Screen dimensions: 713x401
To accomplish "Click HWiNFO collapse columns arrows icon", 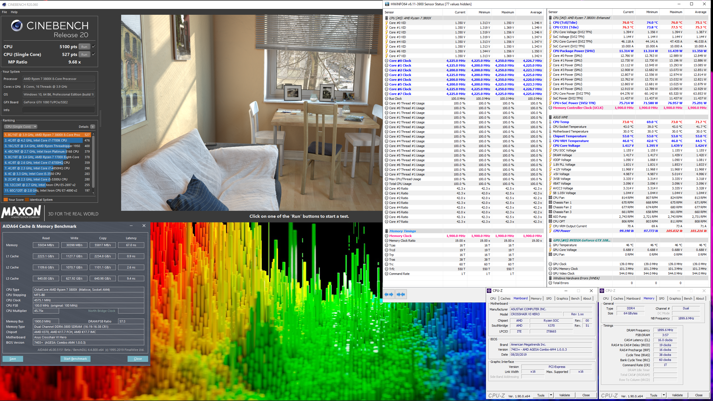I will point(401,294).
